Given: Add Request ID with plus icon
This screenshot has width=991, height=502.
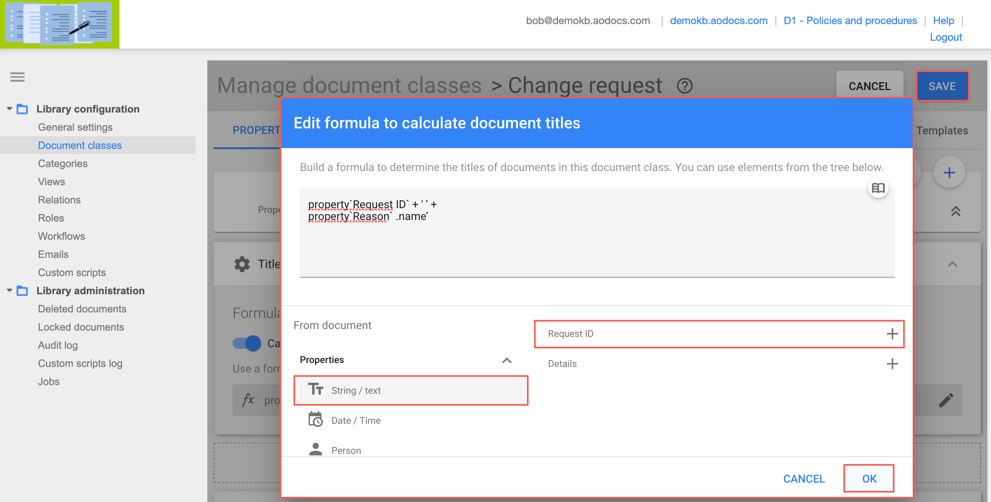Looking at the screenshot, I should (x=892, y=334).
